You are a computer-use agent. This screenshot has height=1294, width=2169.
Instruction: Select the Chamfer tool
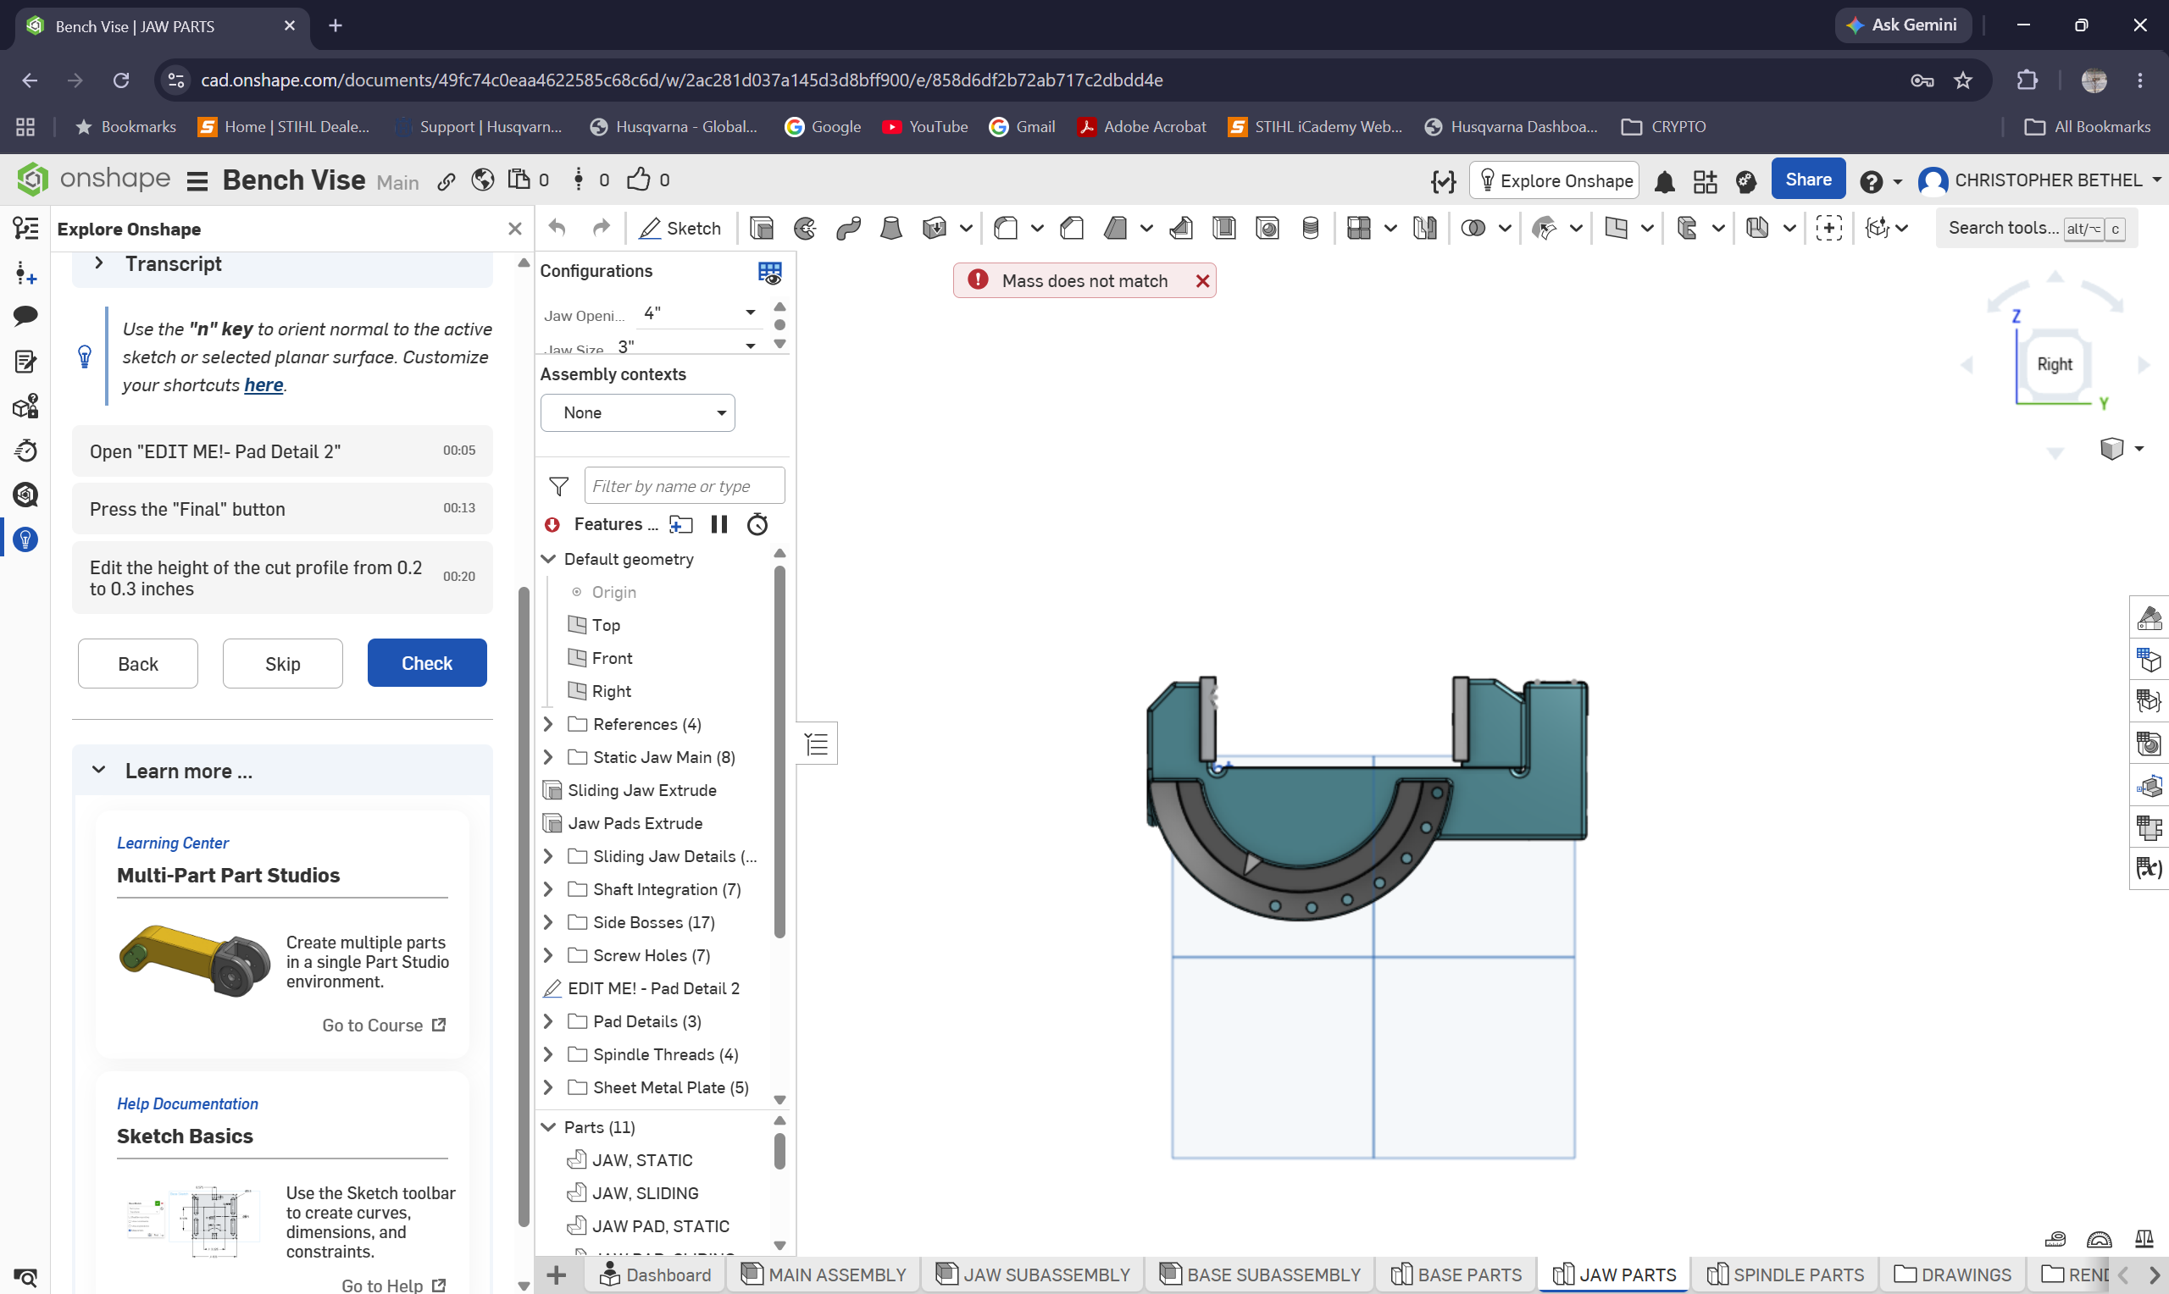click(x=1072, y=229)
